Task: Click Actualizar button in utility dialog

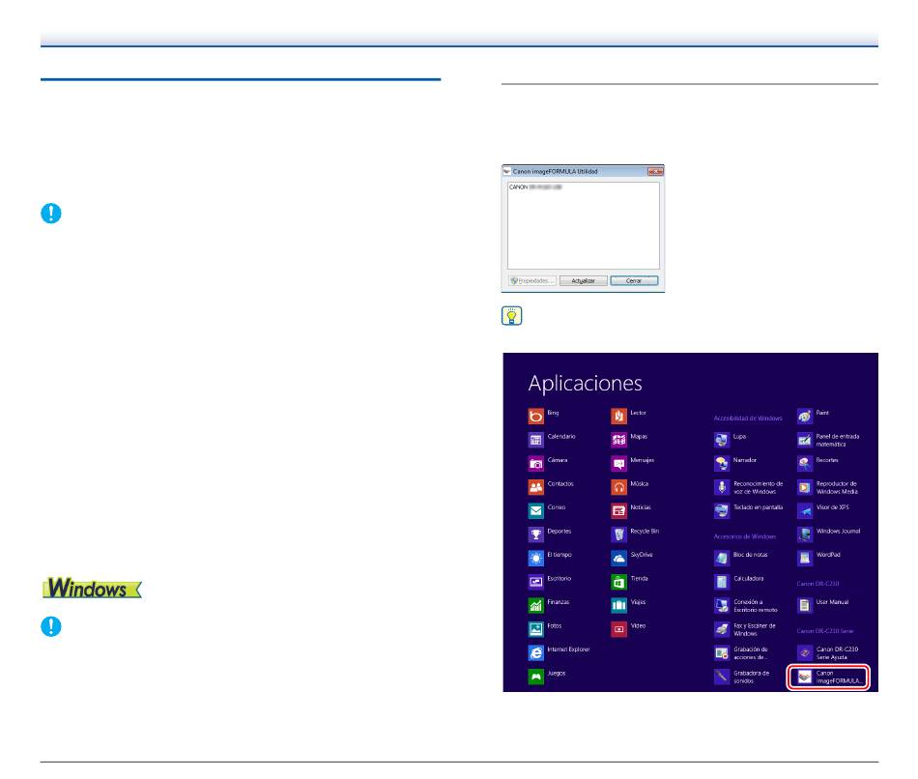Action: 583,281
